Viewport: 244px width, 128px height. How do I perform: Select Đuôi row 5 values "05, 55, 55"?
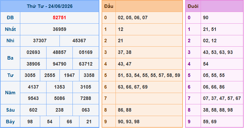(x=214, y=75)
